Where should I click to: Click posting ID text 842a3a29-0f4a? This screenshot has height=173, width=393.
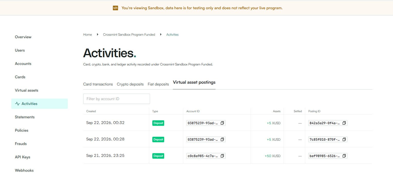325,123
